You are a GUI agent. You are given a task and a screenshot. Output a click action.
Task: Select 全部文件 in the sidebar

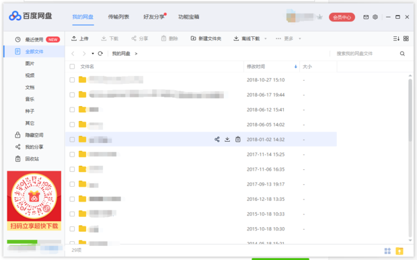(34, 52)
